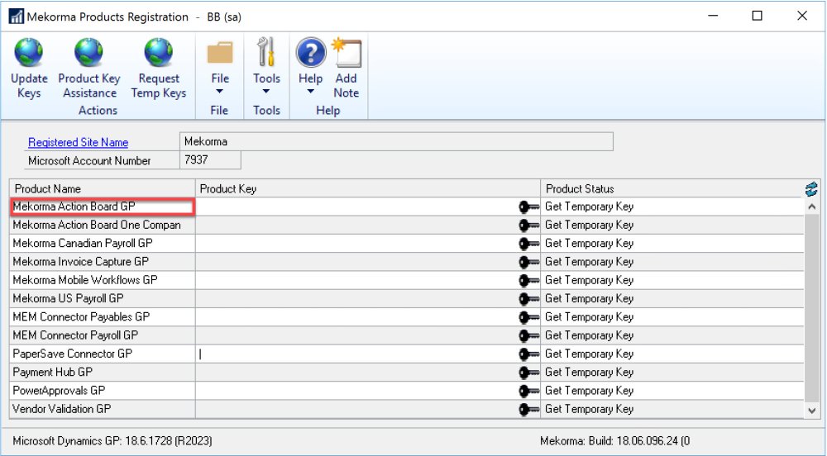Select PaperSave Connector GP product name

click(x=72, y=354)
